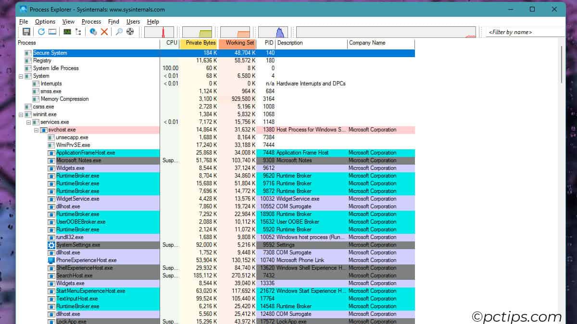Select the crosshair Find Window's Process icon
The image size is (577, 324).
[130, 32]
